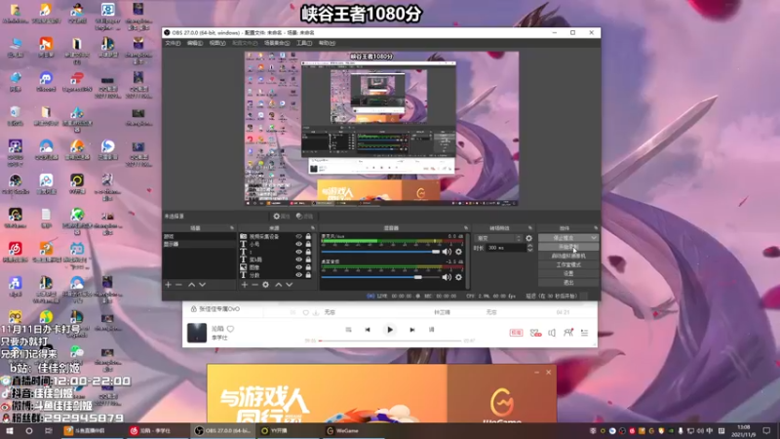Change play mode icon left of previous
This screenshot has height=439, width=780.
348,330
